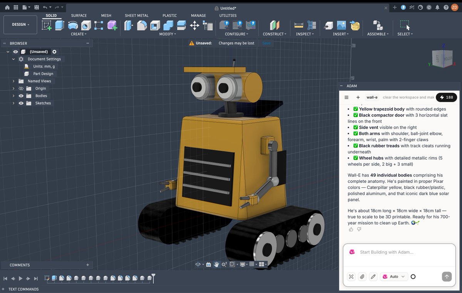The height and width of the screenshot is (293, 462).
Task: Select the Extrude tool
Action: pyautogui.click(x=59, y=25)
